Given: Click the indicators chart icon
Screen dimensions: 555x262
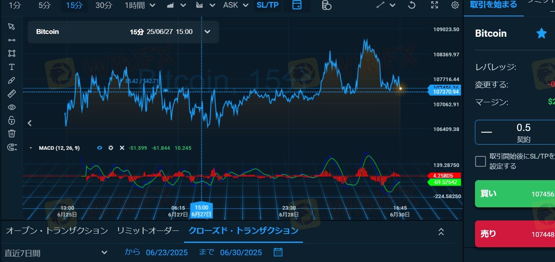Looking at the screenshot, I should pyautogui.click(x=200, y=5).
